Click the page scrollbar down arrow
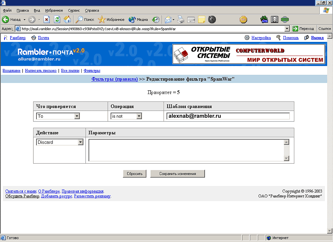This screenshot has height=242, width=333. [x=330, y=231]
